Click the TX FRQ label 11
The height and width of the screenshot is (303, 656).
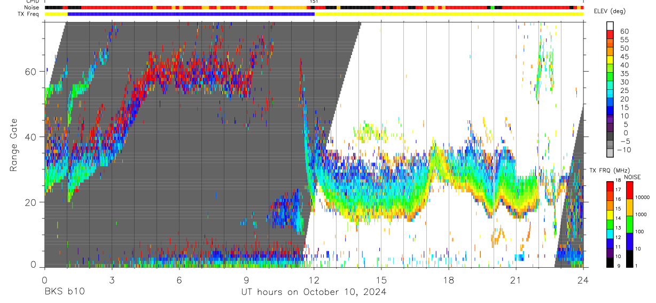click(618, 247)
